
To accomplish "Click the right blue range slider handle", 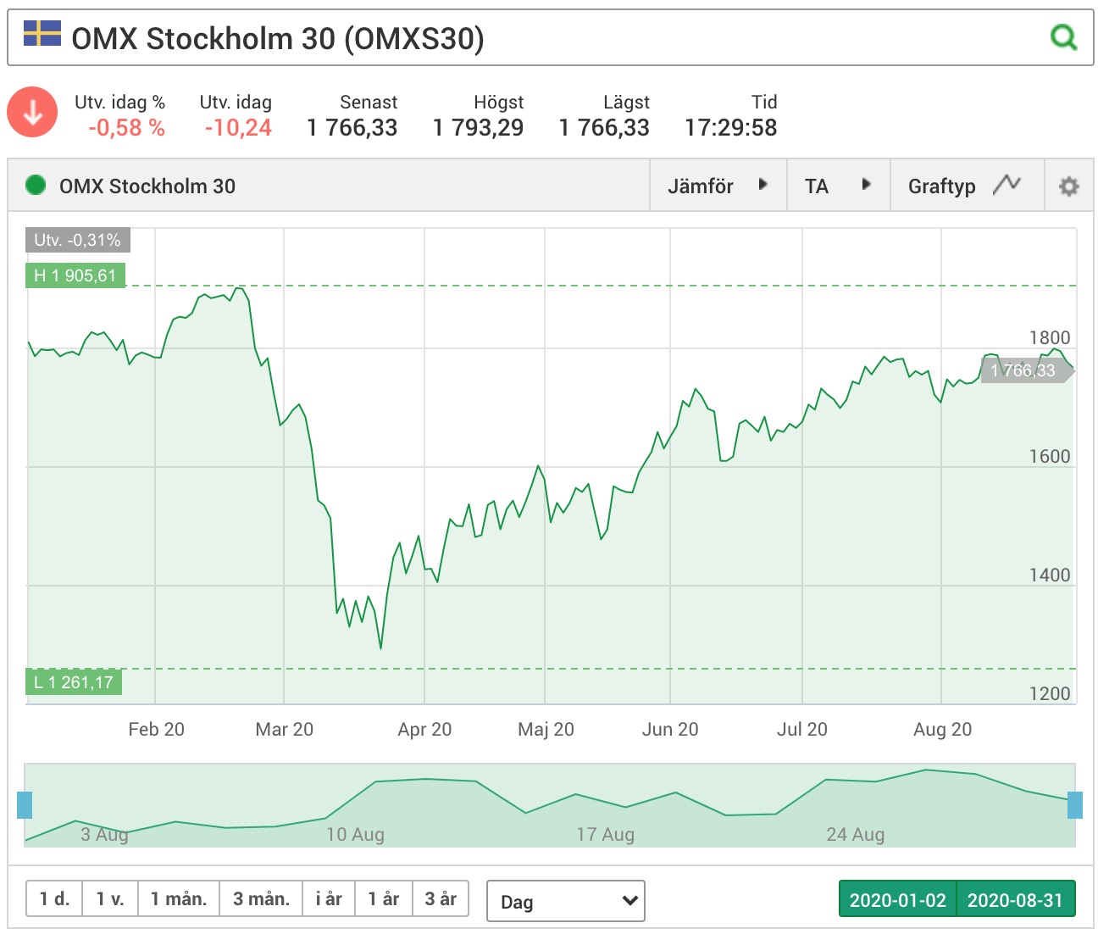I will pyautogui.click(x=1075, y=805).
